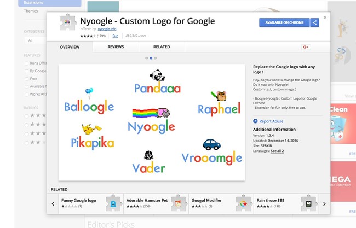Click the Available on Chrome button
Viewport: 356px width, 228px height.
coord(284,22)
